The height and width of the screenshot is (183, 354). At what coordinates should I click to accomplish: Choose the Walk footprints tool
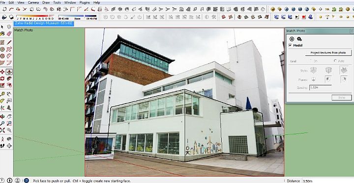pyautogui.click(x=2, y=146)
